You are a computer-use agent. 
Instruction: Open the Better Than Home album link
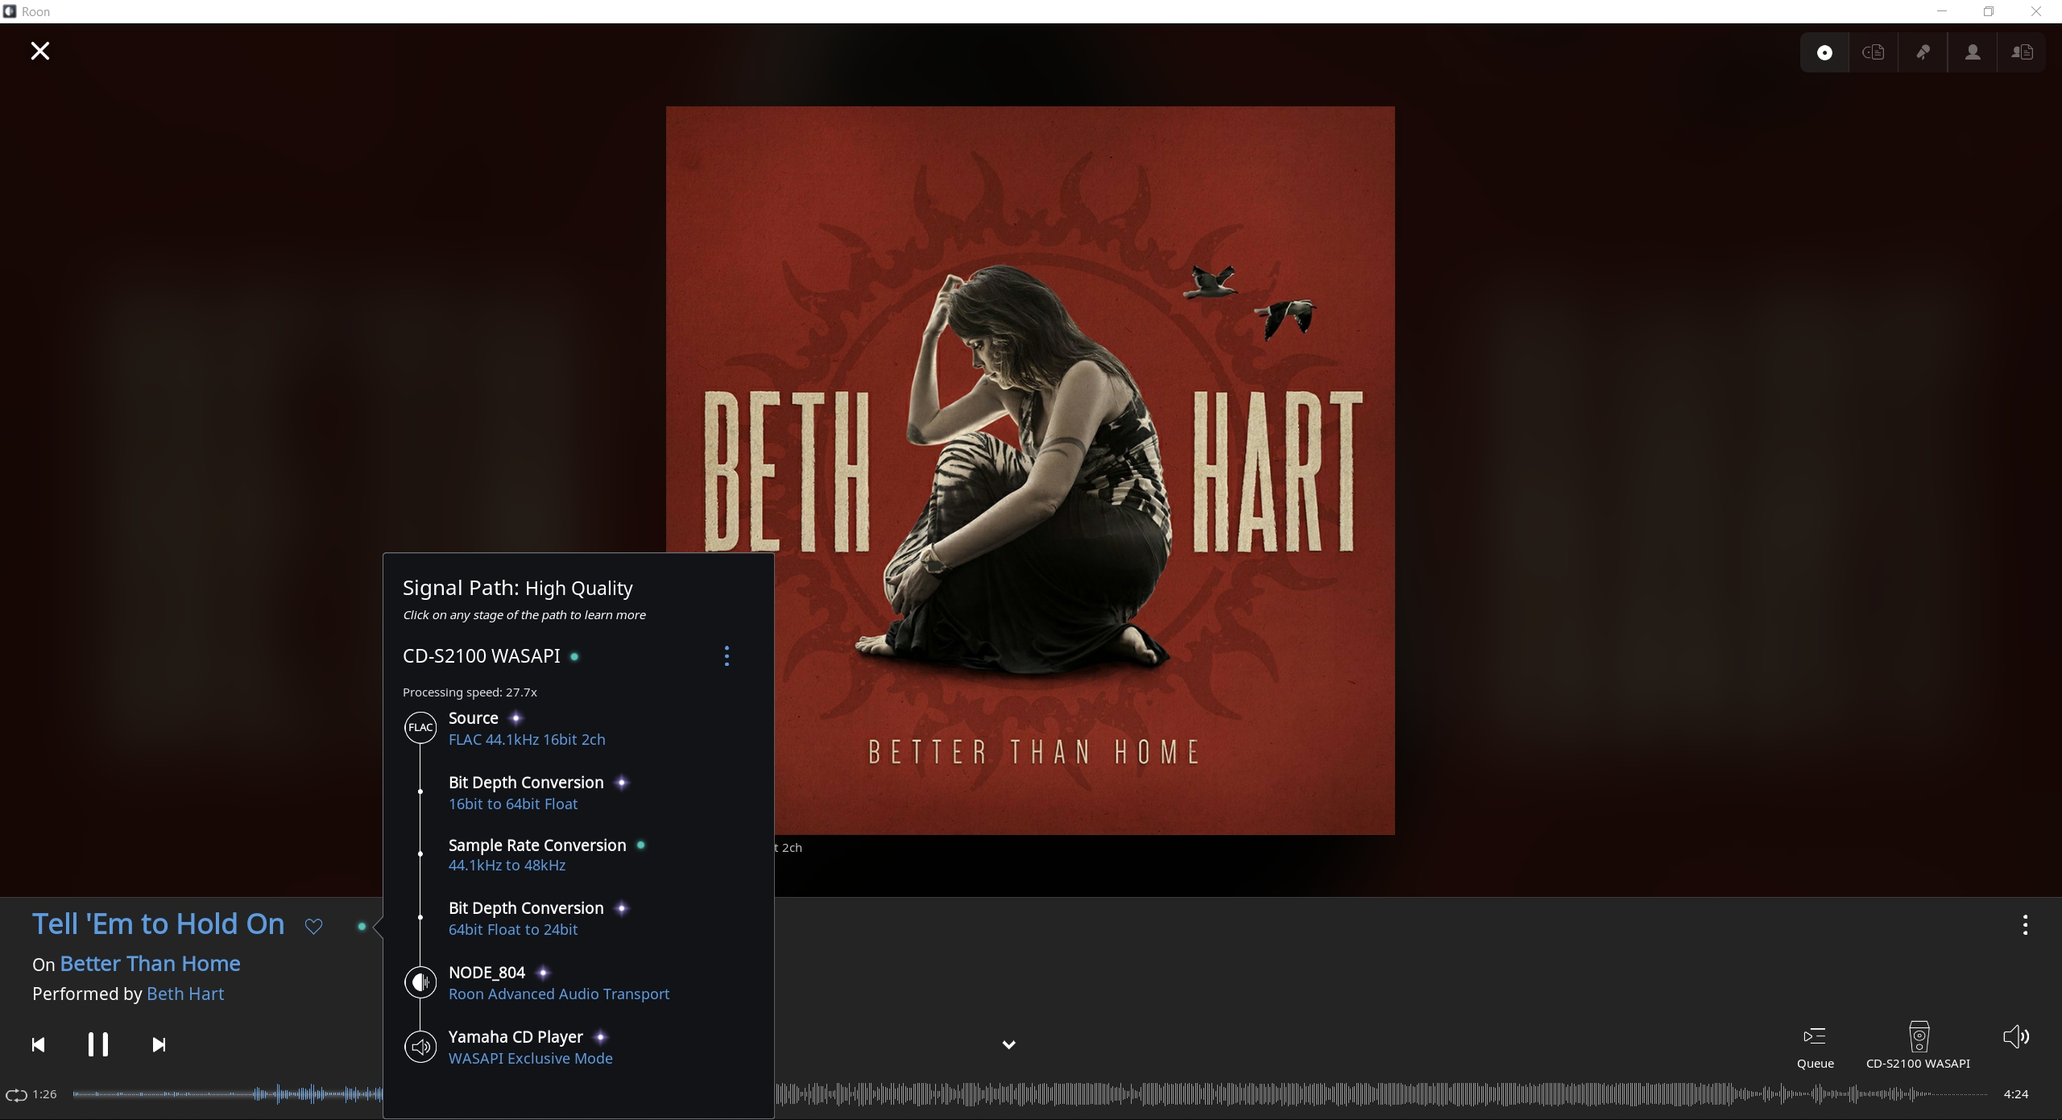(x=150, y=964)
